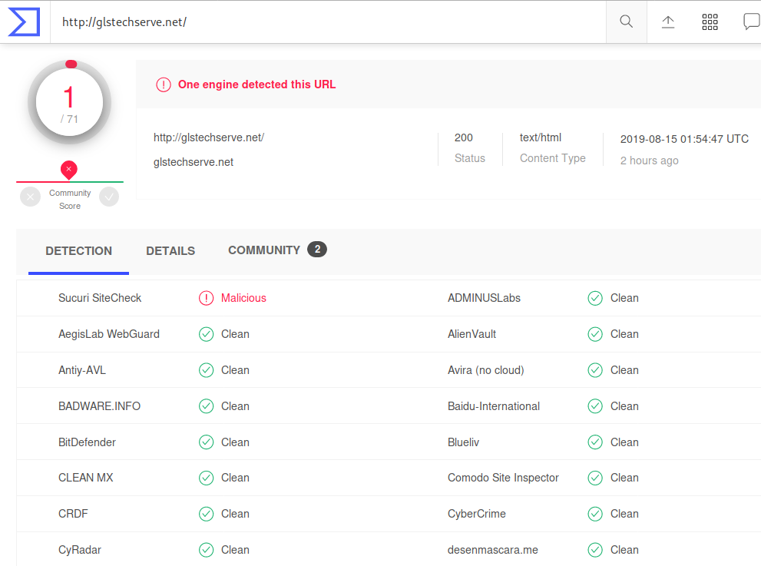Click the Sucuri SiteCheck engine name
The height and width of the screenshot is (566, 761).
tap(100, 298)
